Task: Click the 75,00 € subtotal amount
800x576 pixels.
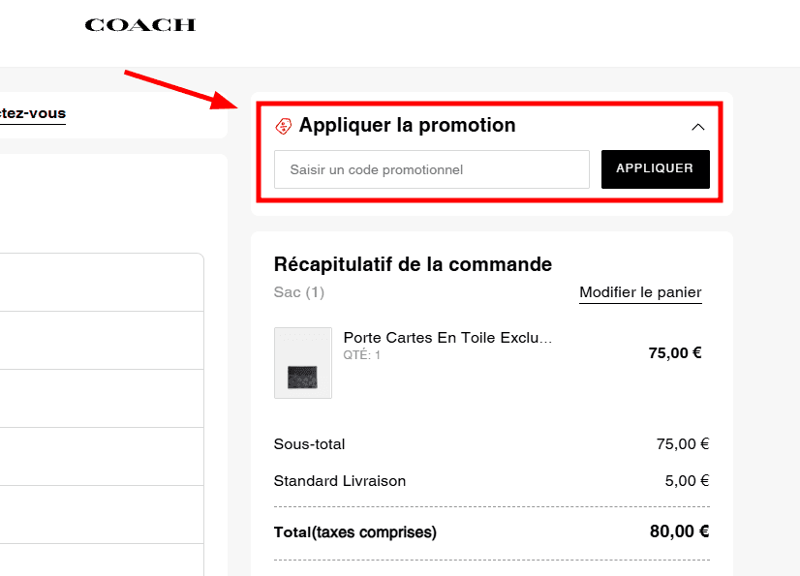Action: click(682, 444)
